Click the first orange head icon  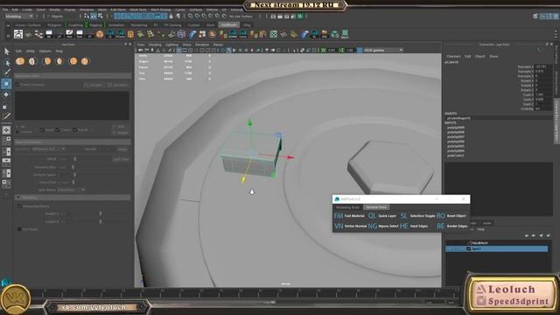(x=20, y=61)
